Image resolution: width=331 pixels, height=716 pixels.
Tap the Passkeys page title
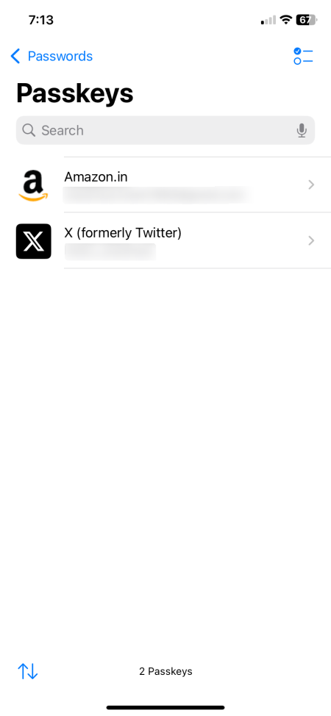click(75, 93)
